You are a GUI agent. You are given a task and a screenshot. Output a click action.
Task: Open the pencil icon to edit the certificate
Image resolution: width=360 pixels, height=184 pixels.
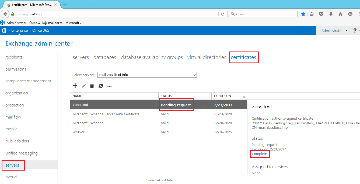click(x=83, y=86)
